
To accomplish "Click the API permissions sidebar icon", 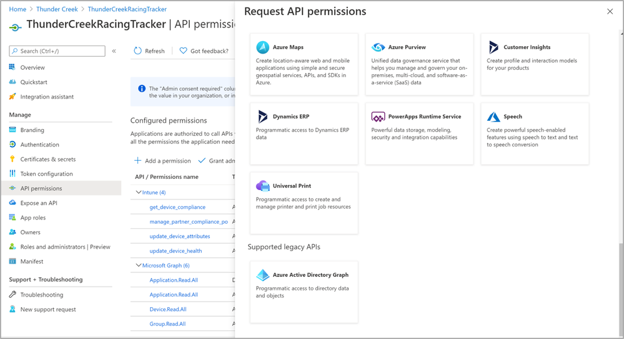I will 12,188.
